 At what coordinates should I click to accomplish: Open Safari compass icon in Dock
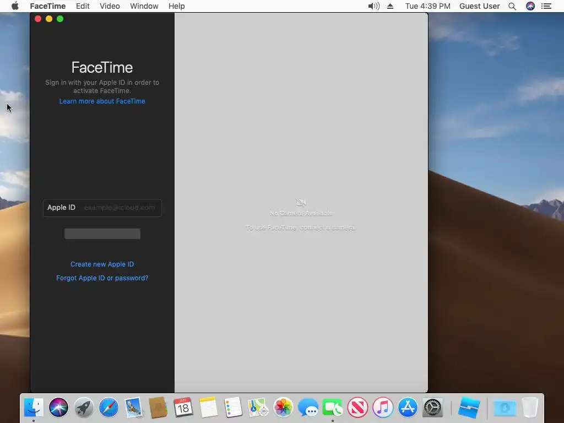pyautogui.click(x=109, y=408)
